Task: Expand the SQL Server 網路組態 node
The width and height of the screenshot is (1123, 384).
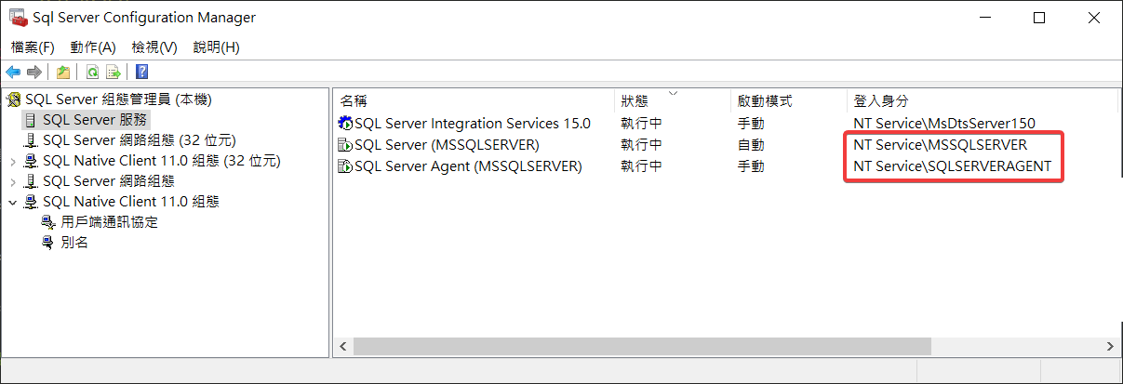Action: click(x=13, y=181)
